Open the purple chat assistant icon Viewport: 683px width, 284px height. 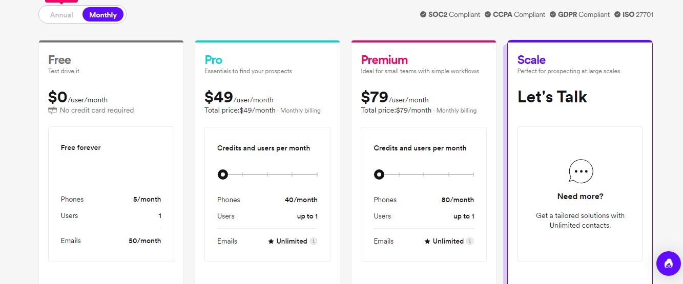pos(669,264)
